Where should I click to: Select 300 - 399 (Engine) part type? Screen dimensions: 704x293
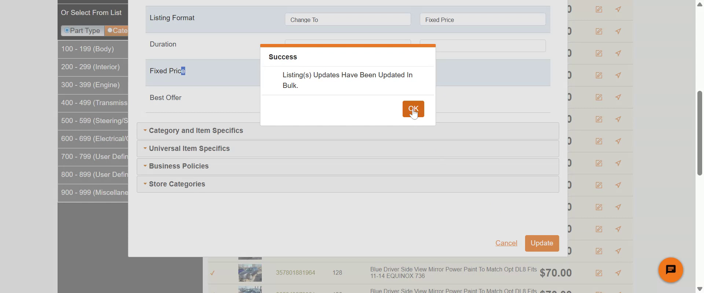pyautogui.click(x=93, y=85)
